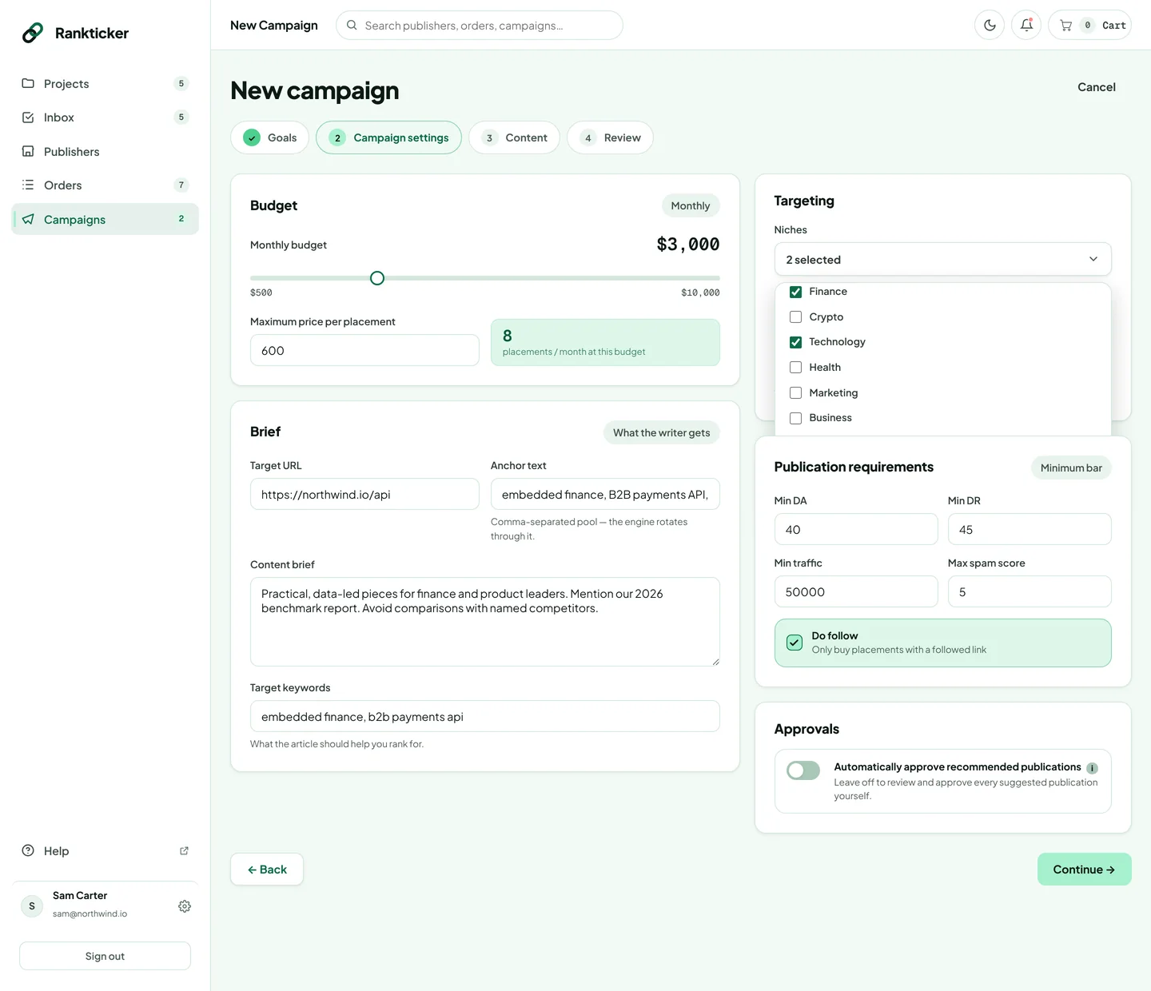
Task: Open account settings gear icon
Action: click(x=185, y=905)
